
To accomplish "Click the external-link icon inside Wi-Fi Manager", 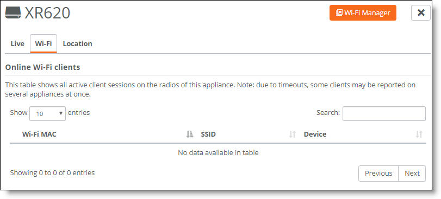I will [x=339, y=12].
